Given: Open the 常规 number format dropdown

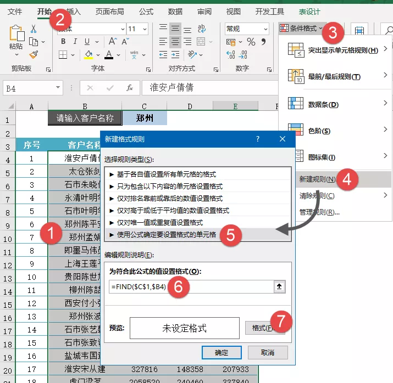Looking at the screenshot, I should coord(265,29).
